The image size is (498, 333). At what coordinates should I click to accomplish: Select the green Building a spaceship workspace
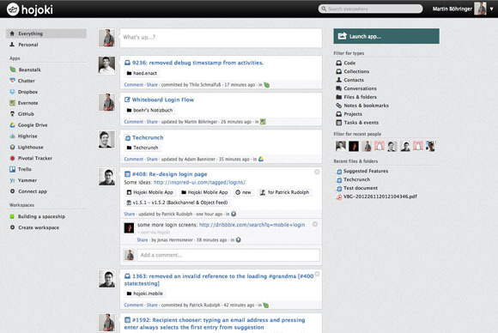pos(38,216)
